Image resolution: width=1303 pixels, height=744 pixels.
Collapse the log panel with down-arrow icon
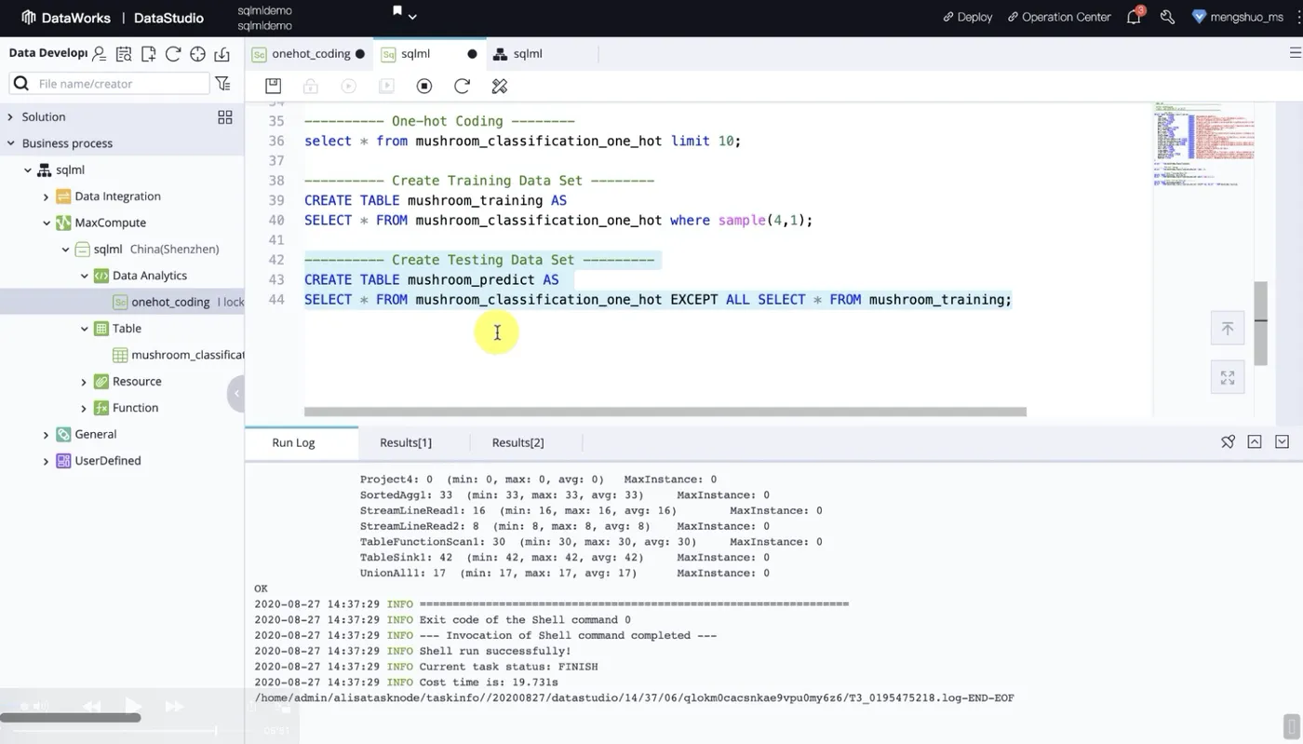pyautogui.click(x=1282, y=442)
